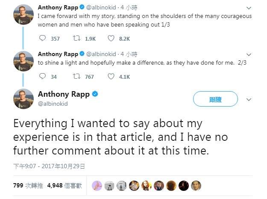
Task: Reply to the first tweet (357 replies)
Action: pos(42,38)
